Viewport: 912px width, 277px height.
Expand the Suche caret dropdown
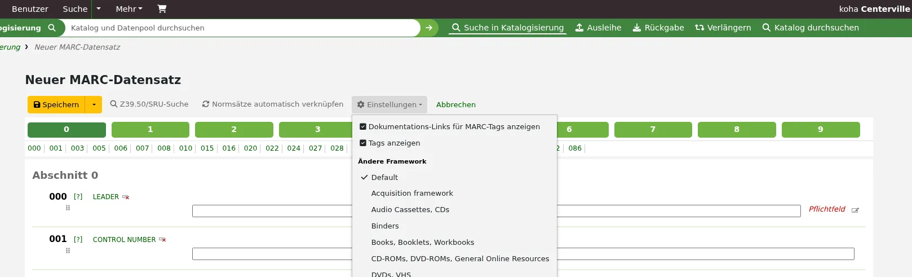[x=99, y=9]
